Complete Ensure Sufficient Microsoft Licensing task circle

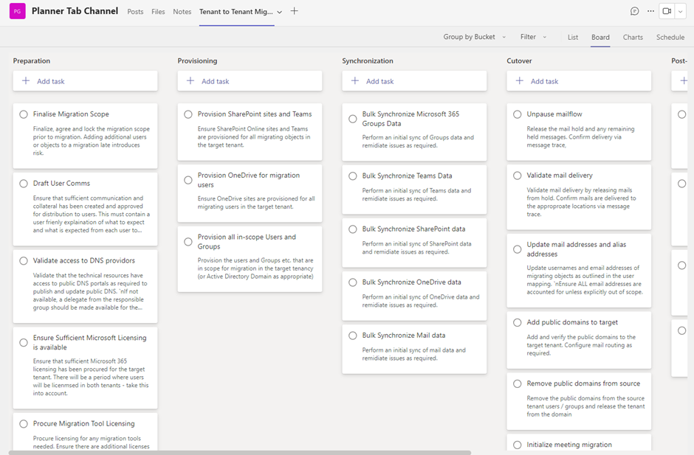[x=24, y=343]
